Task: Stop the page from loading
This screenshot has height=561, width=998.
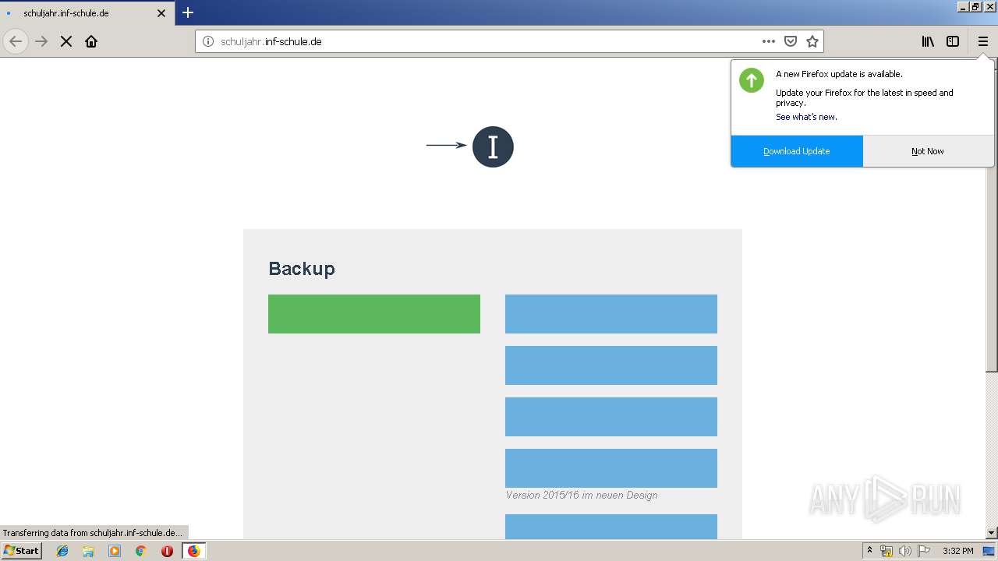Action: point(66,41)
